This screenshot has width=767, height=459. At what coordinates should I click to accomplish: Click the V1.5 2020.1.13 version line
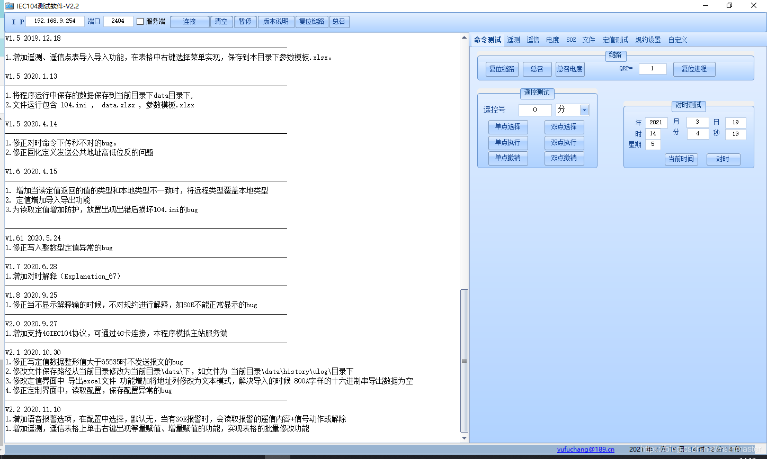click(31, 77)
